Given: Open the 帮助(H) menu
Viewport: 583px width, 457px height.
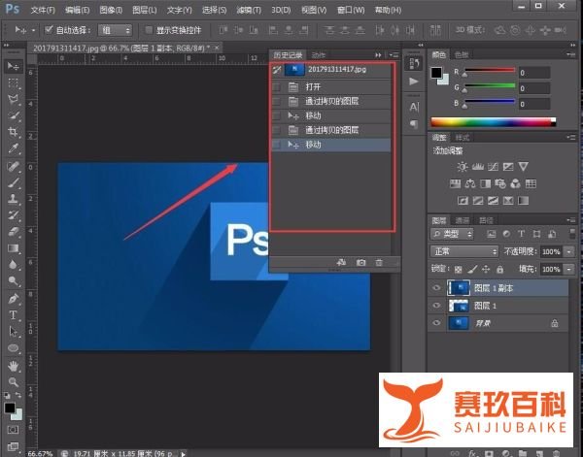Looking at the screenshot, I should coord(388,10).
